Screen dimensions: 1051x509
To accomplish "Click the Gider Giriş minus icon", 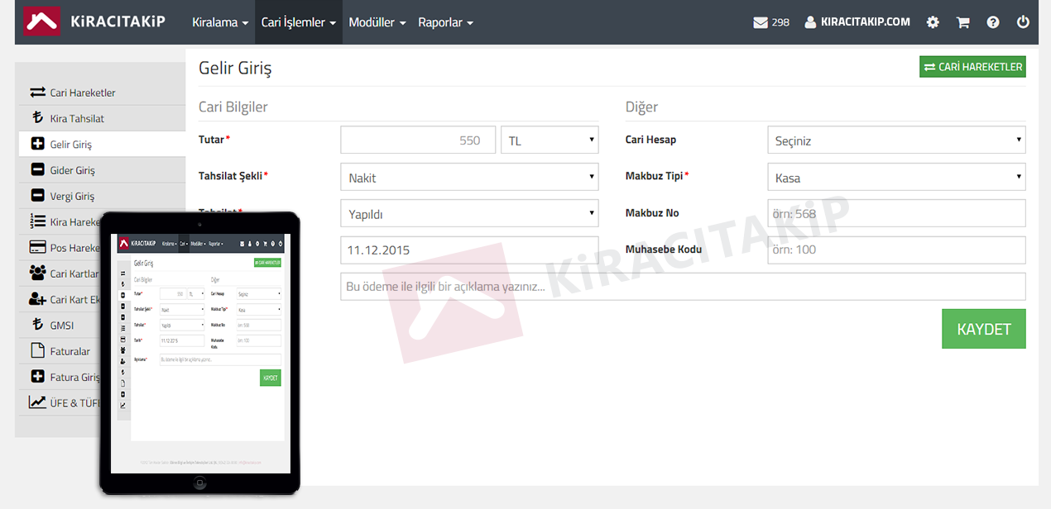I will coord(37,169).
